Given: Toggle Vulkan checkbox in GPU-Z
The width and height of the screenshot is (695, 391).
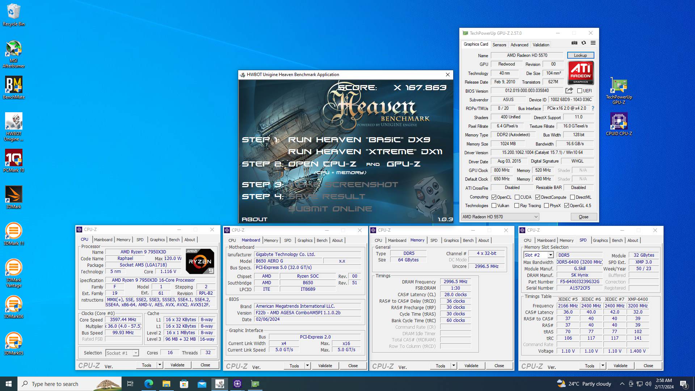Looking at the screenshot, I should click(x=494, y=206).
